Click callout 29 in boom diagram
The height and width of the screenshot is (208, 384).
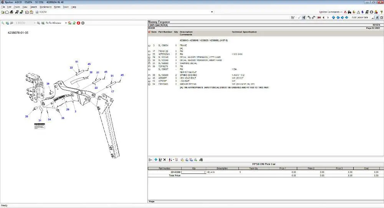click(68, 110)
